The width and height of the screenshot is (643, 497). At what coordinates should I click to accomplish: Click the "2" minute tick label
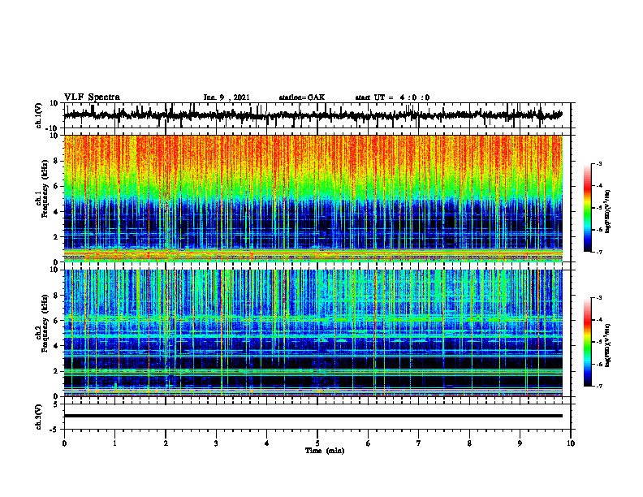coord(166,443)
